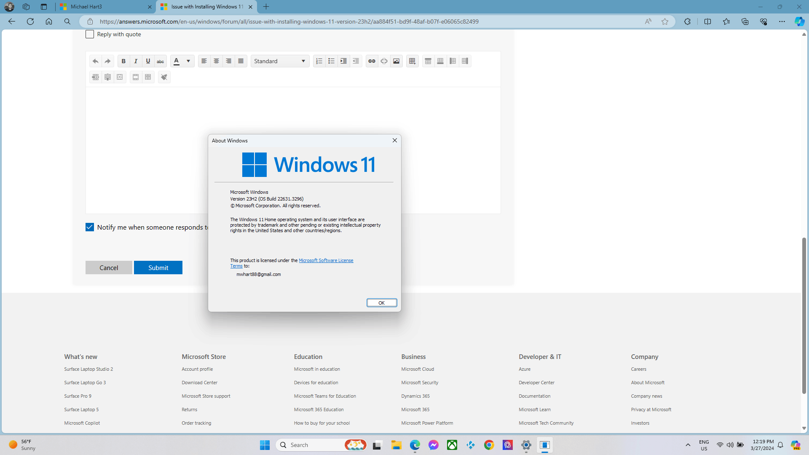Image resolution: width=809 pixels, height=455 pixels.
Task: Insert a numbered list
Action: (319, 61)
